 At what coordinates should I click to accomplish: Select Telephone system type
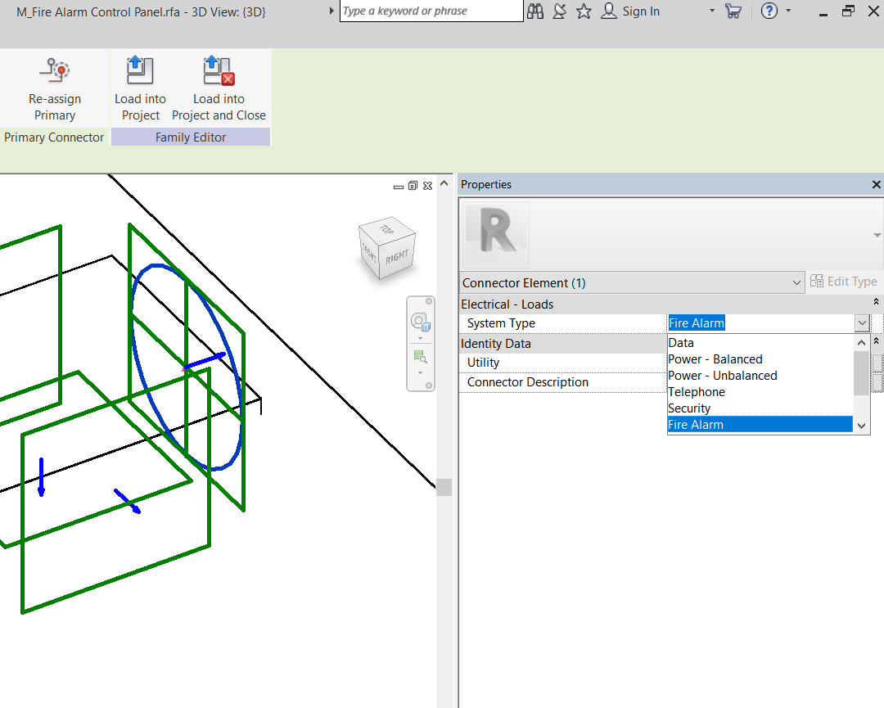(760, 392)
